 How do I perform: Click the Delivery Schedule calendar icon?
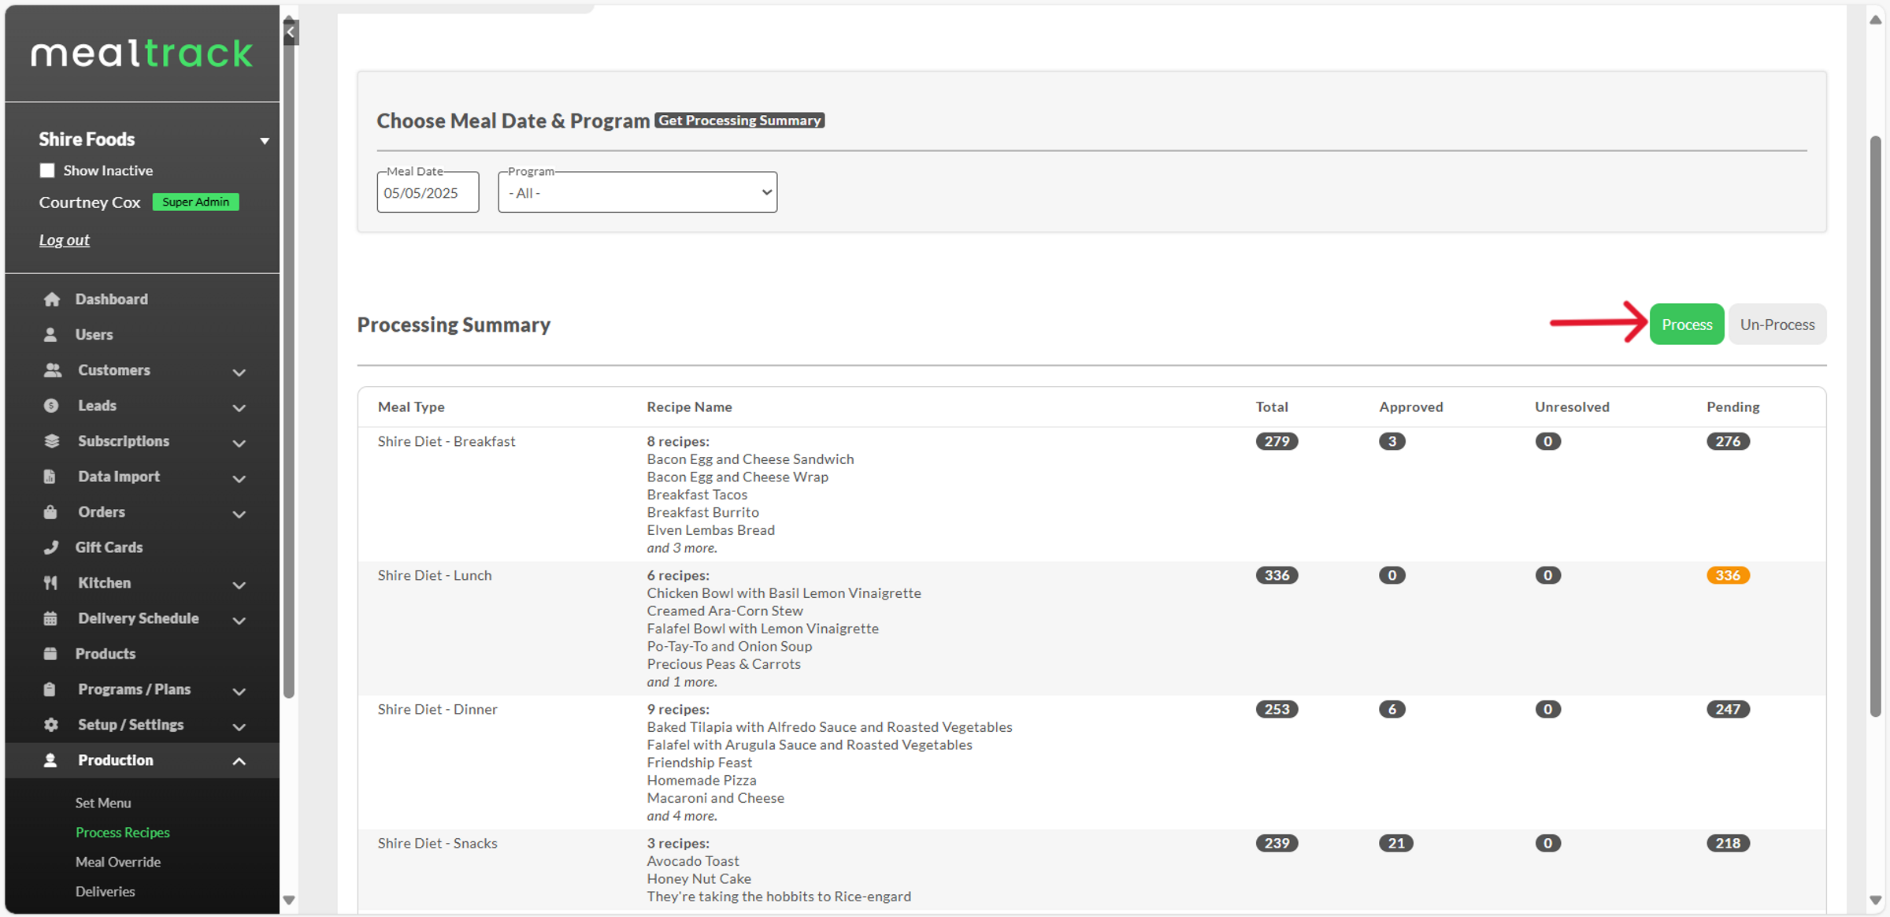coord(50,618)
